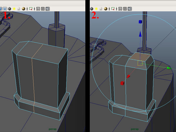This screenshot has width=176, height=132.
Task: Select the blue Y-axis move arrow
Action: pyautogui.click(x=140, y=34)
